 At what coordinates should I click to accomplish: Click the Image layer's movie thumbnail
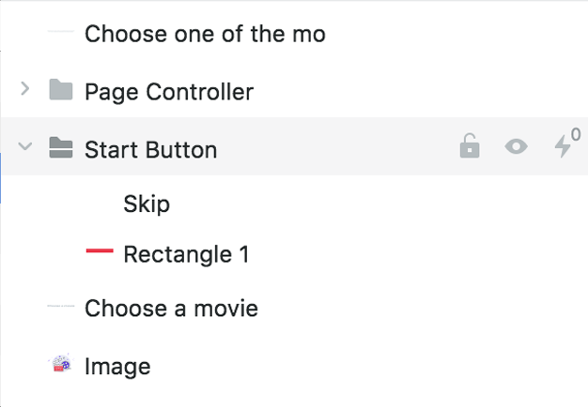point(61,364)
